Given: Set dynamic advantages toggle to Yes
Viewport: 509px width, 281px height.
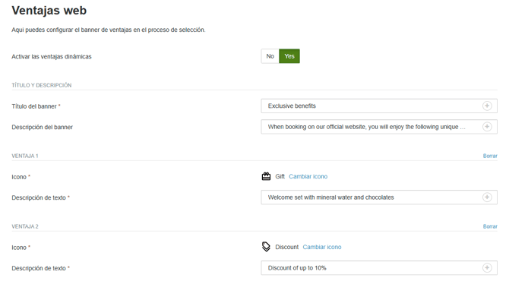Looking at the screenshot, I should pos(289,56).
